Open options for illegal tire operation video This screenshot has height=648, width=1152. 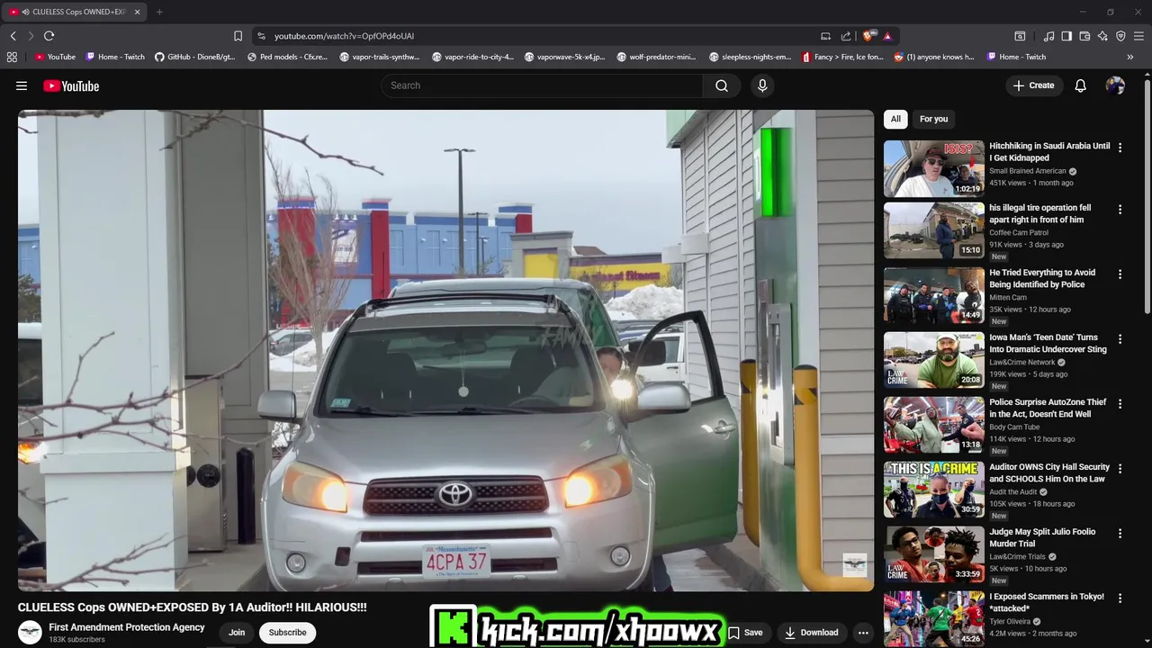point(1120,209)
